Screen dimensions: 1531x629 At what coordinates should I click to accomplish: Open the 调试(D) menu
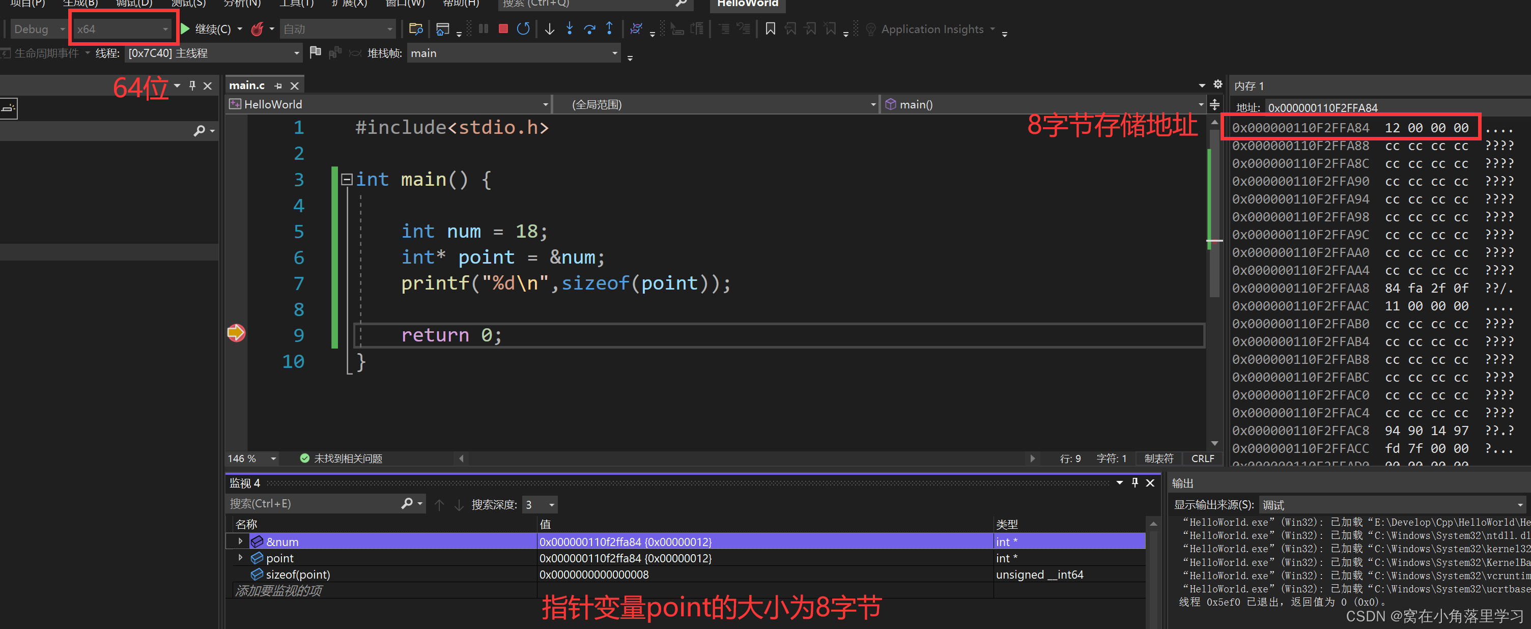pyautogui.click(x=134, y=3)
